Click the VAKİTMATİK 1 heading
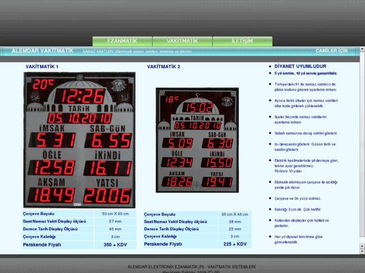Viewport: 365px width, 273px height. tap(42, 67)
